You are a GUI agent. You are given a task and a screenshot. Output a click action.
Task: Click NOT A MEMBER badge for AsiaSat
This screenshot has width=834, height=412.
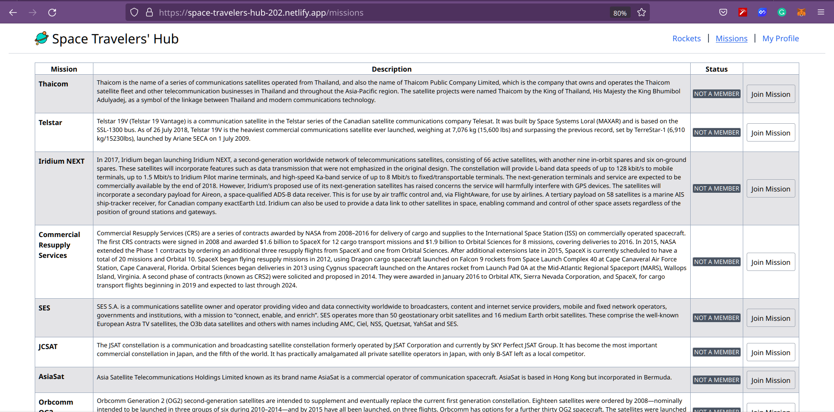click(x=717, y=380)
